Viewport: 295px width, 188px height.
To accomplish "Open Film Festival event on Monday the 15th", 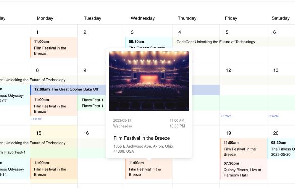I will [x=54, y=169].
